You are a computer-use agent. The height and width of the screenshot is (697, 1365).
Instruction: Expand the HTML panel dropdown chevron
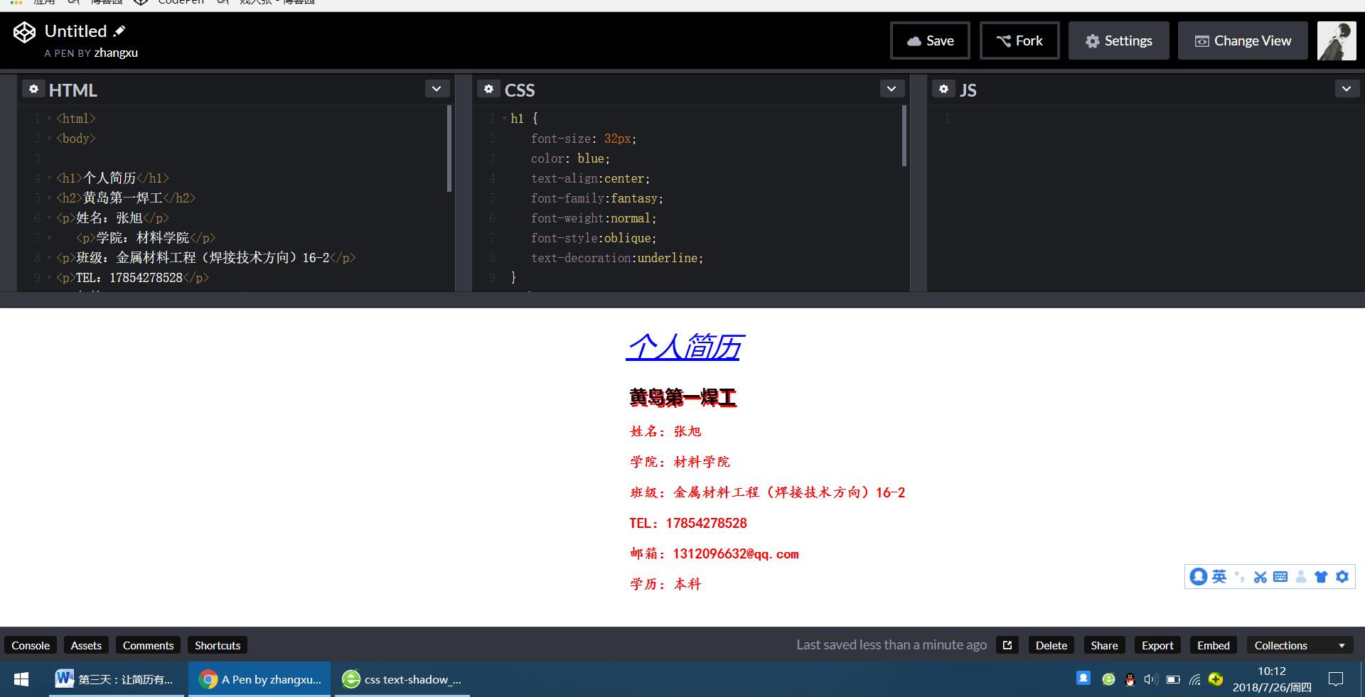(x=437, y=89)
